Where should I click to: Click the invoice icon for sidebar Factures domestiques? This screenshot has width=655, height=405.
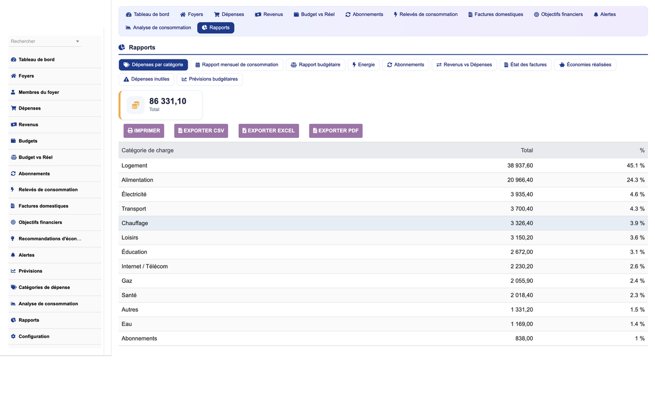coord(13,206)
